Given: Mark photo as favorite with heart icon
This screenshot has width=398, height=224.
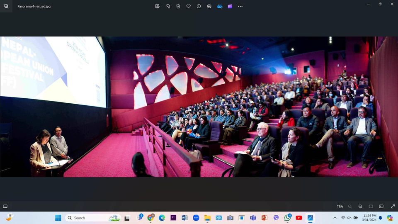Looking at the screenshot, I should (188, 6).
